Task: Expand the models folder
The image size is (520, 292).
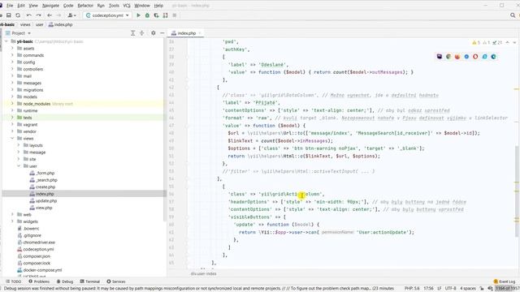Action: tap(12, 97)
